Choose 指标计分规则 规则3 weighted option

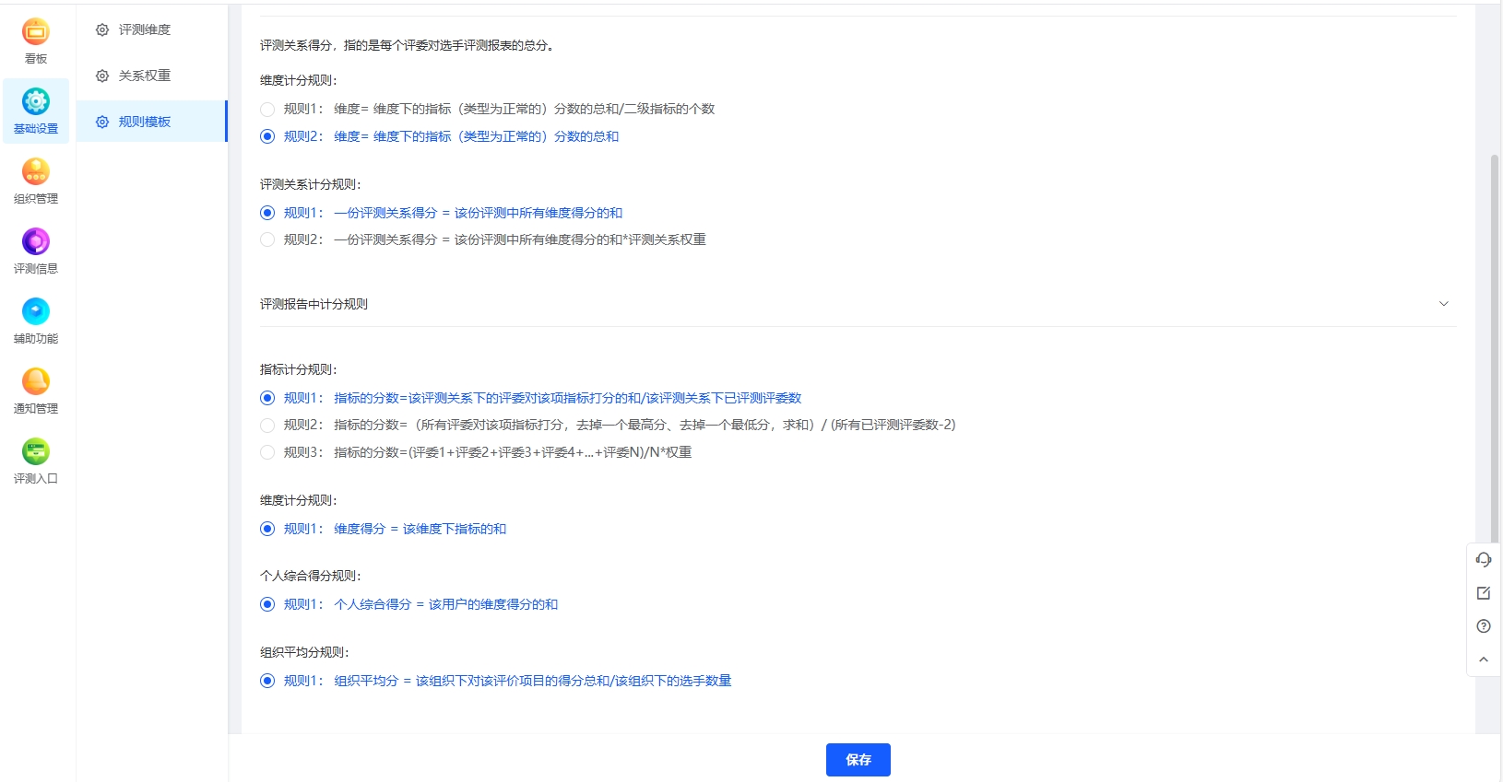267,453
